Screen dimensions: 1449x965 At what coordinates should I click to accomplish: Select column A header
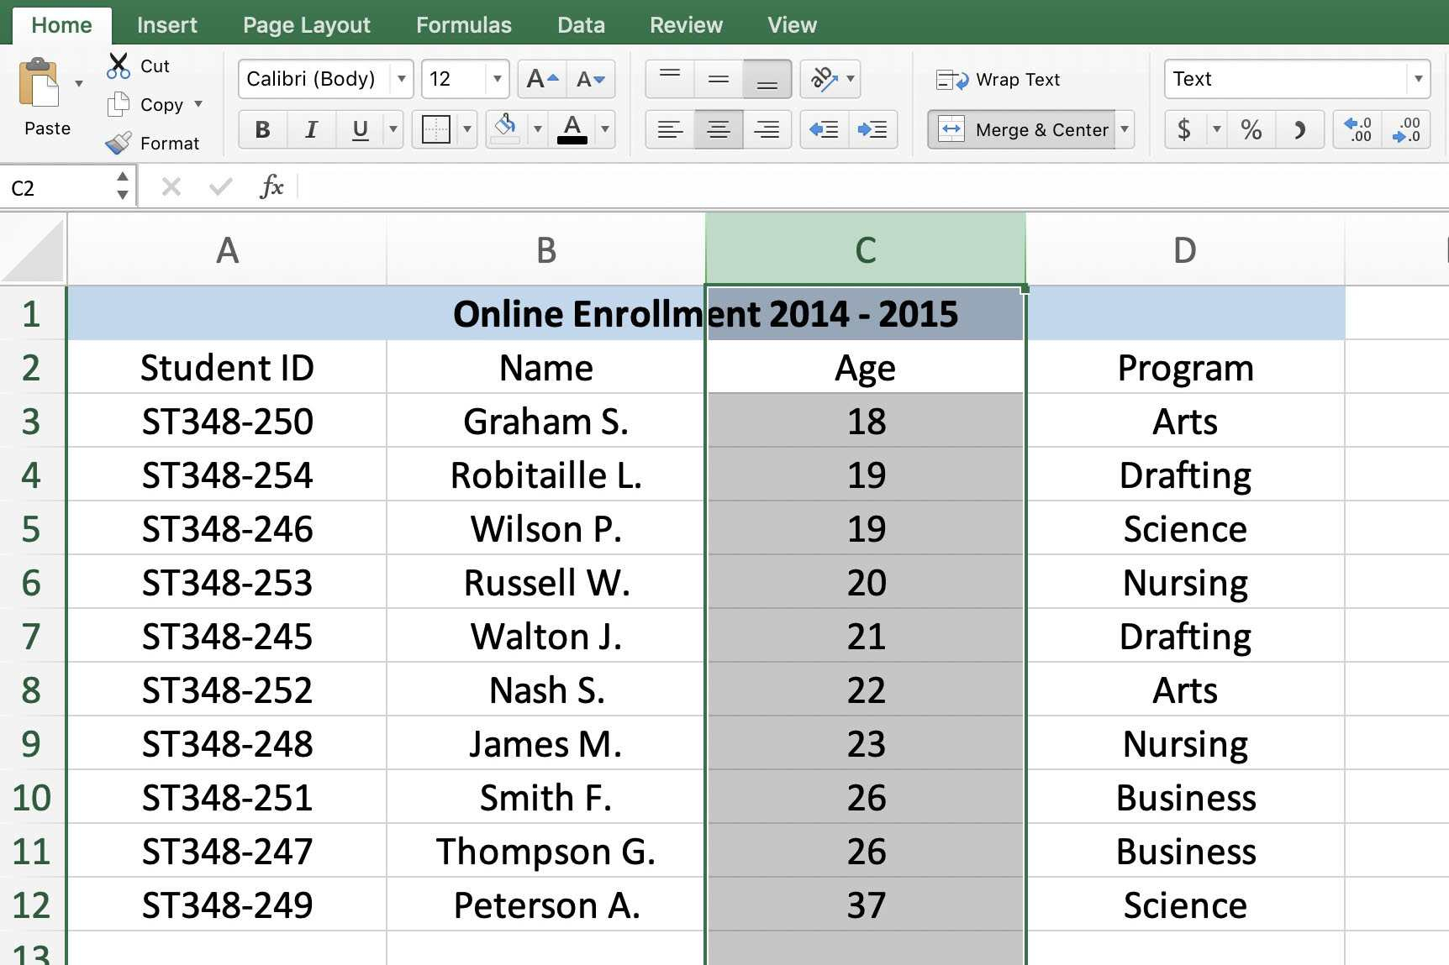[x=227, y=249]
